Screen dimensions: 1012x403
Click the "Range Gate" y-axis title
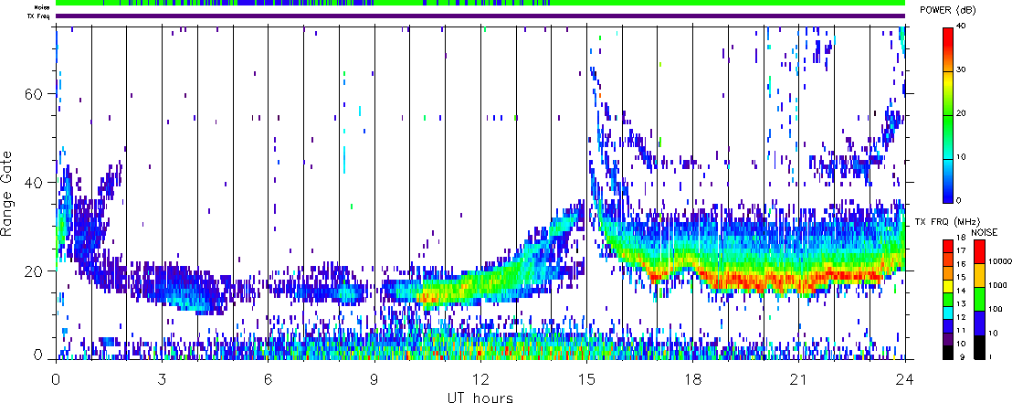8,193
